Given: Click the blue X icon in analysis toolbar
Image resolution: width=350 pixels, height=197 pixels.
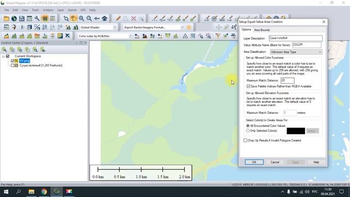Looking at the screenshot, I should pyautogui.click(x=67, y=36).
